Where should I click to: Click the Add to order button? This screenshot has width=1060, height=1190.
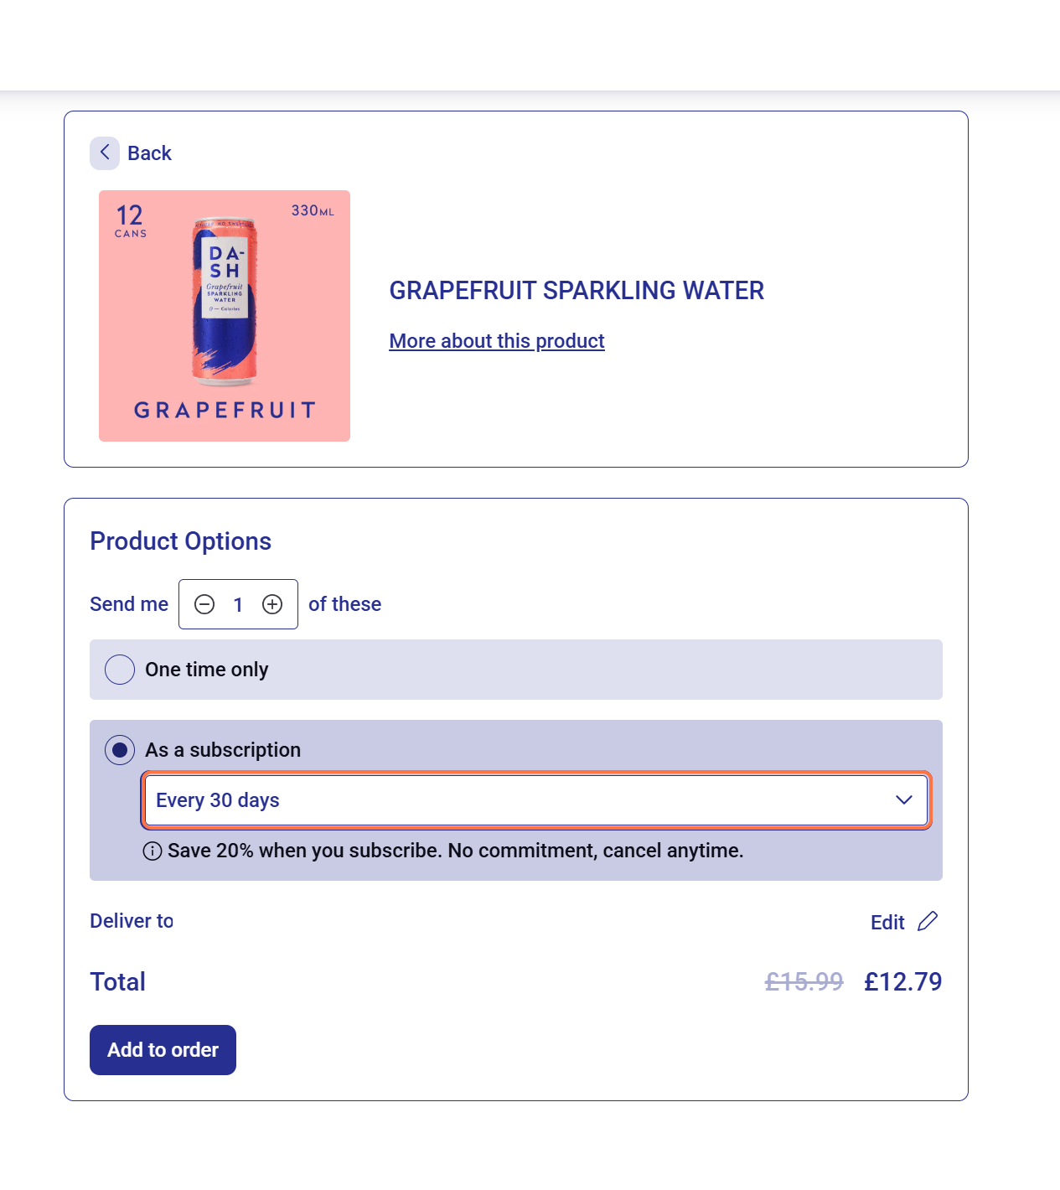click(163, 1050)
